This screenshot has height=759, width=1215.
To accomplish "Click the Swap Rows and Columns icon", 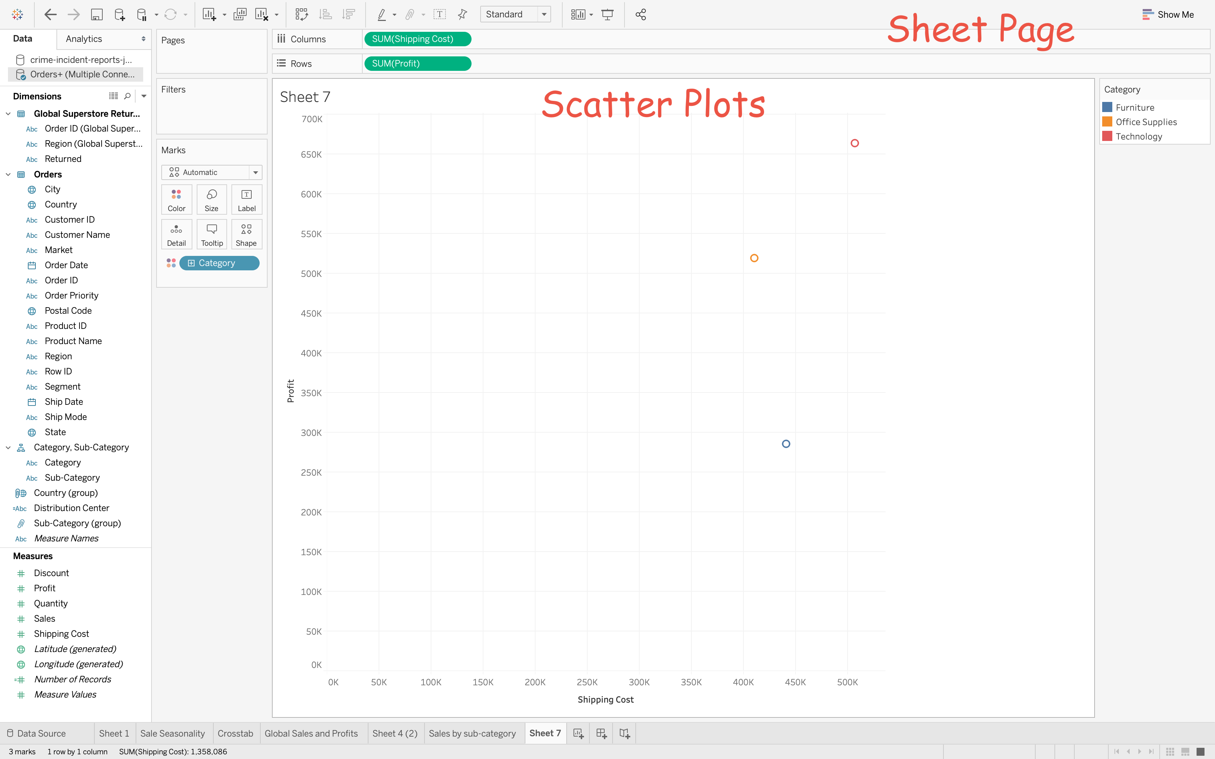I will 301,14.
